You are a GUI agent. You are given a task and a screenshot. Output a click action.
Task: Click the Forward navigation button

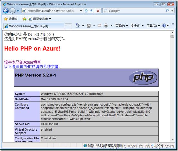click(x=13, y=11)
